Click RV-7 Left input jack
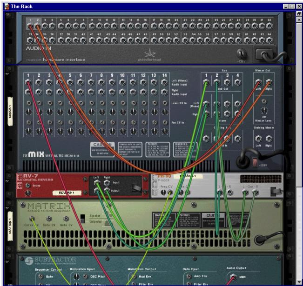Screen dimensions: 303x286 click(x=97, y=183)
